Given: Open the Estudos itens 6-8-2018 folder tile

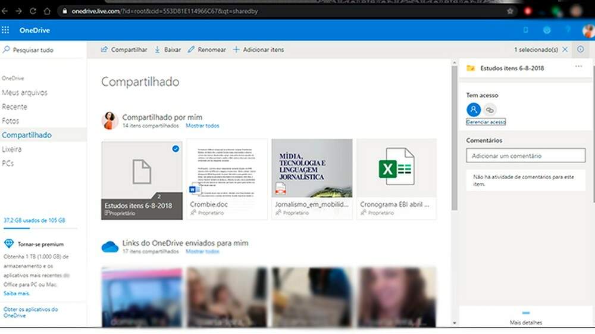Looking at the screenshot, I should pos(142,180).
